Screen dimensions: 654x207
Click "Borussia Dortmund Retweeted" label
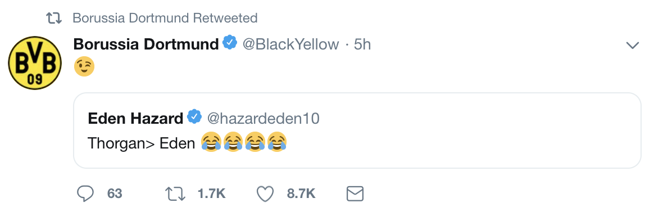pos(165,18)
